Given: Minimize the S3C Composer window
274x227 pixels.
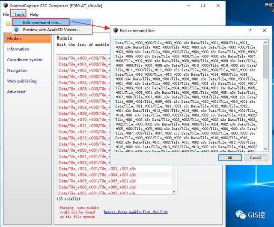Looking at the screenshot, I should coord(188,6).
